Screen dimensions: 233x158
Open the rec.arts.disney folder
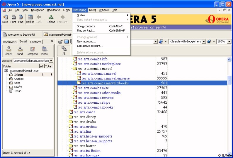[84, 117]
